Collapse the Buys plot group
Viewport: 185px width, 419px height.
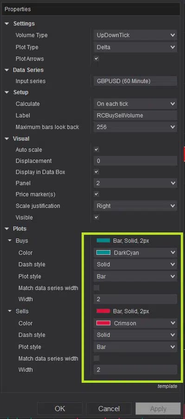pyautogui.click(x=10, y=241)
